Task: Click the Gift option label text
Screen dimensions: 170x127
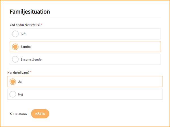Action: (23, 34)
